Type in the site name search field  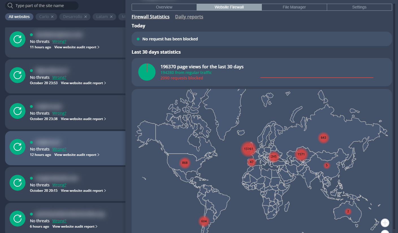coord(45,6)
